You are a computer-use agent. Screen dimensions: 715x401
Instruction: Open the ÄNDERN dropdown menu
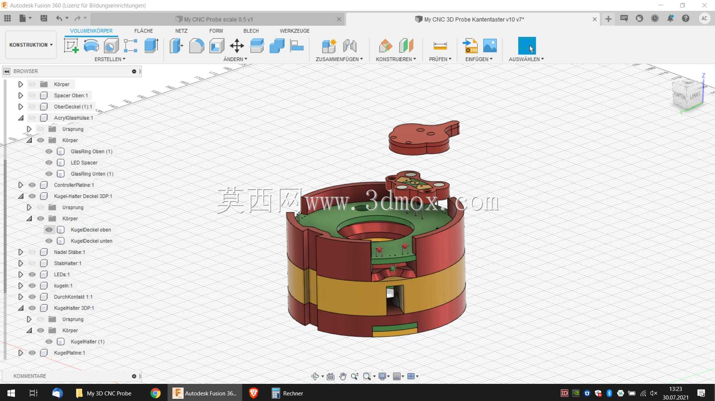tap(235, 59)
